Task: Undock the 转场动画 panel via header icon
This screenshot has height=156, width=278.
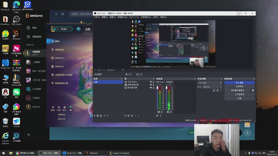Action: click(221, 79)
